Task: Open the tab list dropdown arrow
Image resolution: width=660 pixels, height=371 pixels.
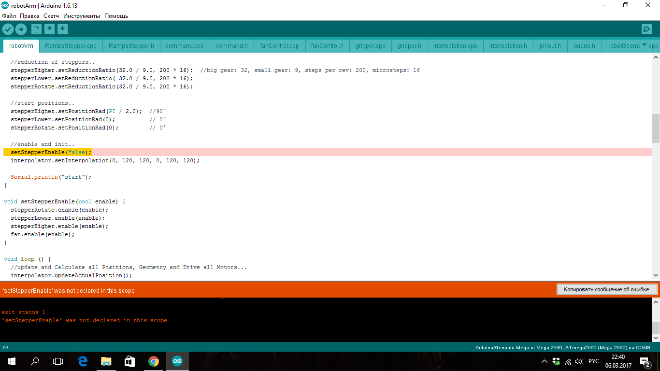Action: (644, 45)
